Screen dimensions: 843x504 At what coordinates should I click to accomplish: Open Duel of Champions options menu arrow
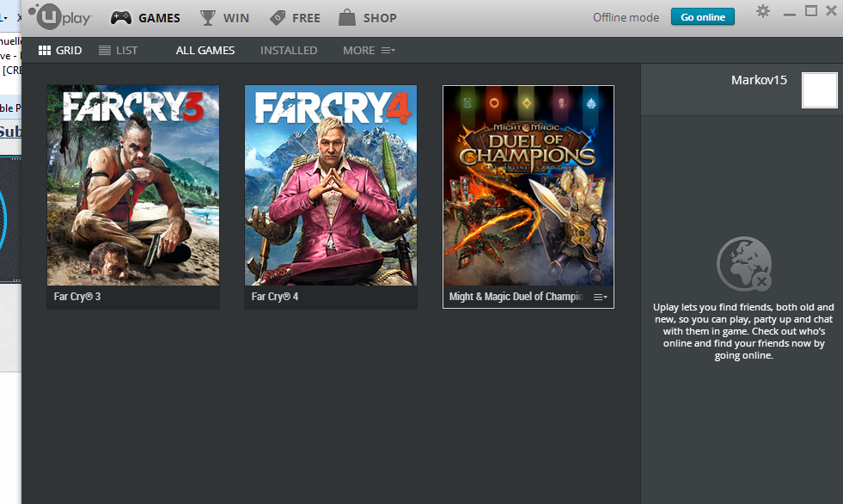(x=600, y=297)
